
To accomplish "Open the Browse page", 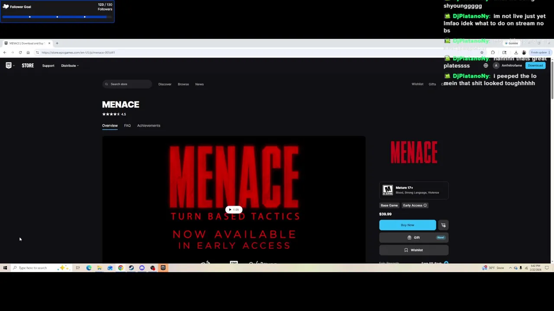I will [183, 84].
